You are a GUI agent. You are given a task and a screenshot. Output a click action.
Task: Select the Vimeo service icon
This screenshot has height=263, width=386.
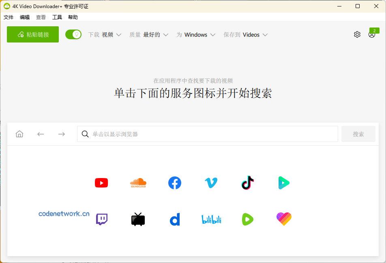tap(211, 183)
